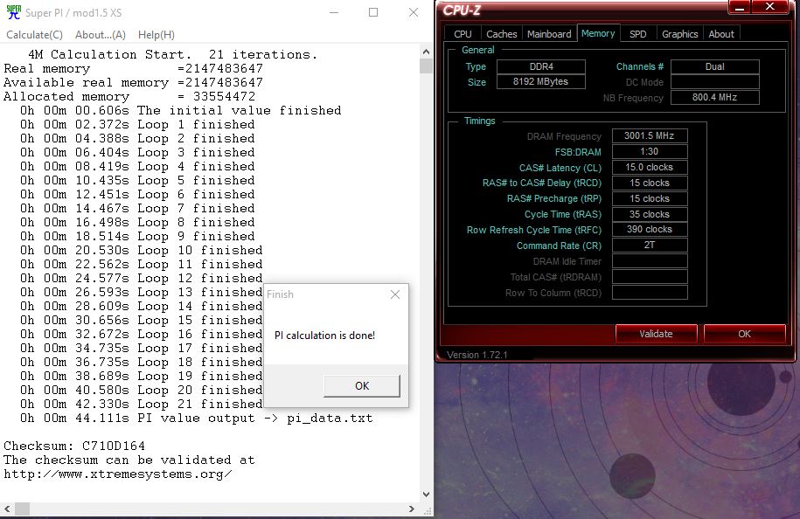This screenshot has width=800, height=519.
Task: Minimize the Super PI window
Action: (x=334, y=12)
